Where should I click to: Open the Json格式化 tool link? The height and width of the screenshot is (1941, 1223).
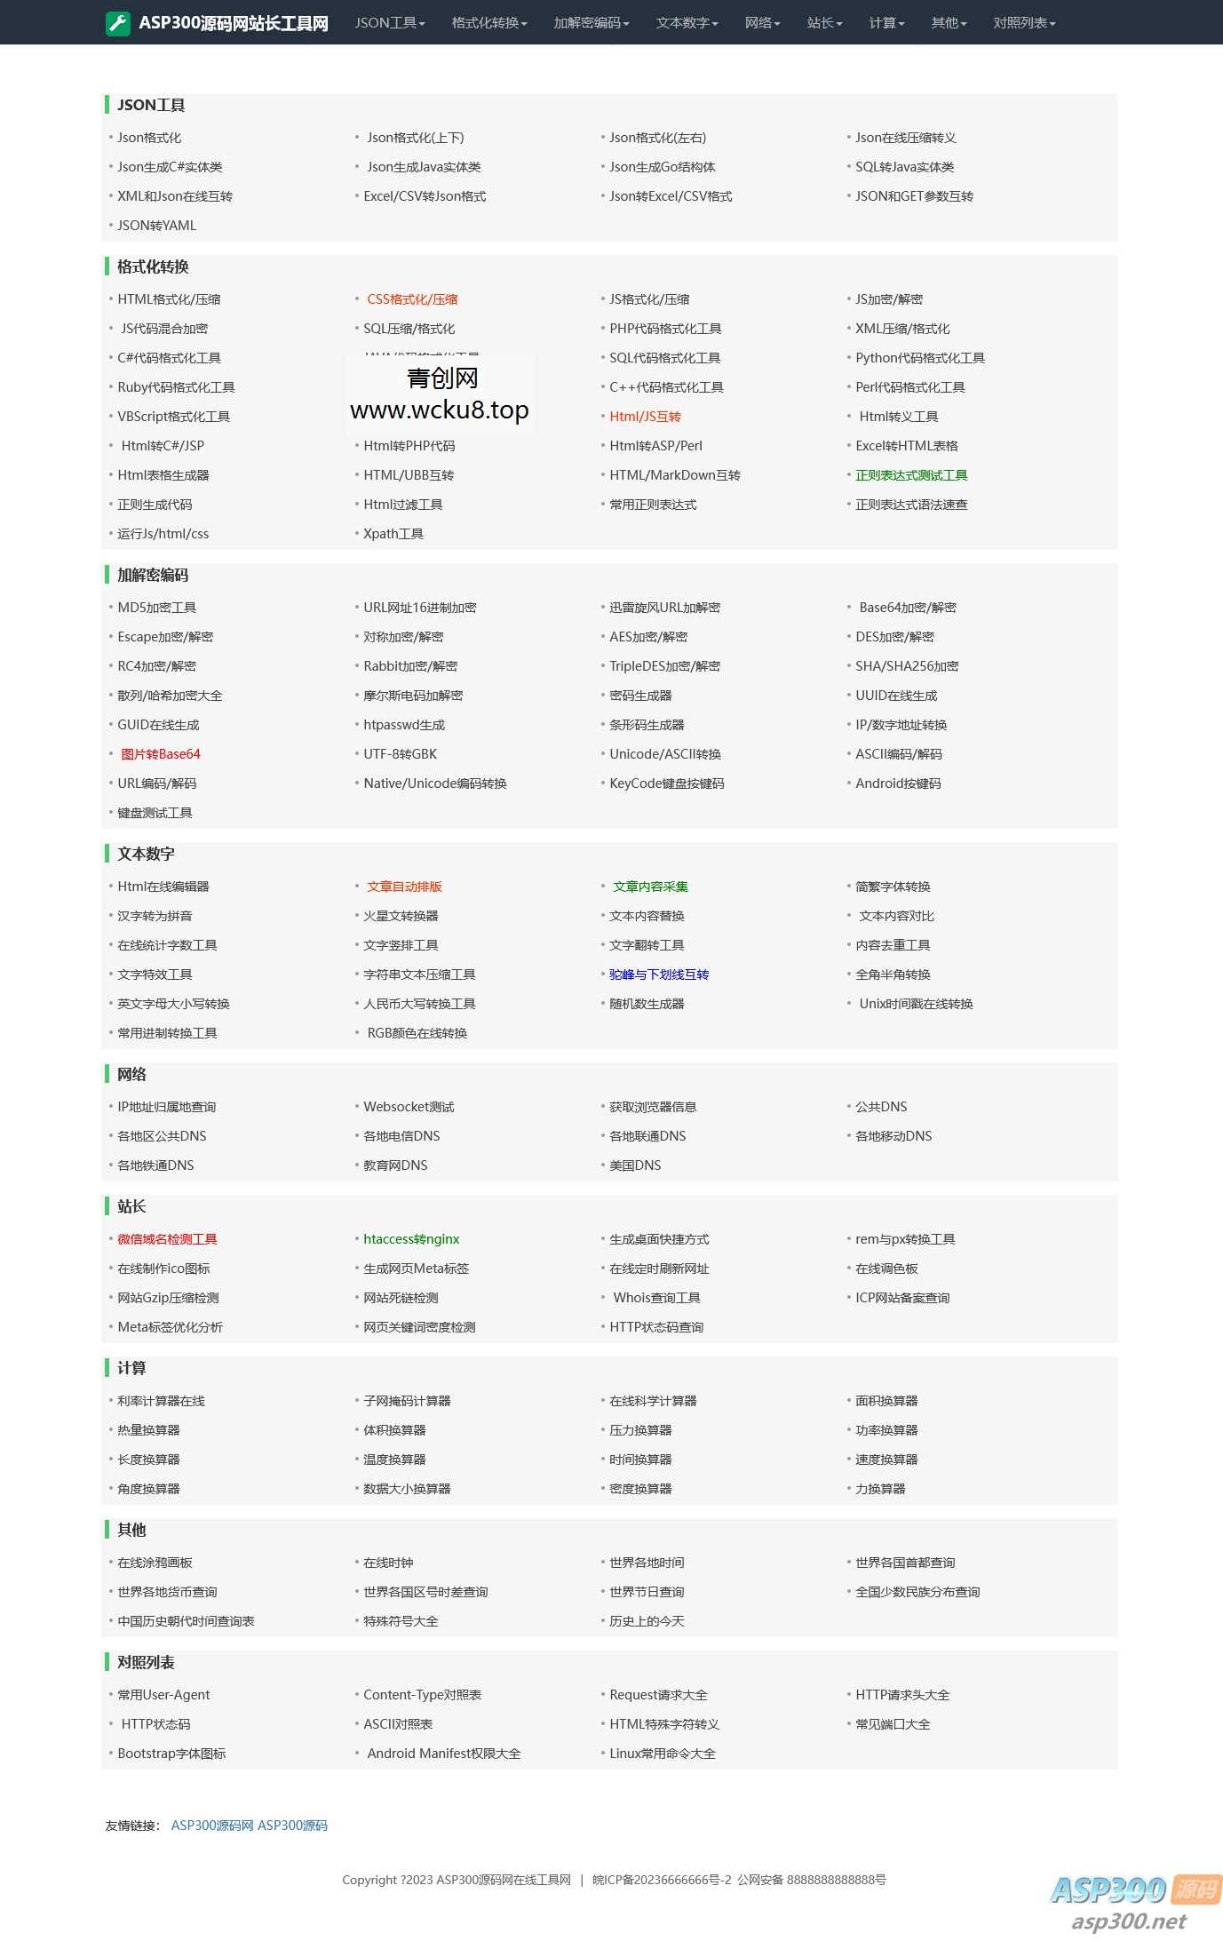(149, 138)
